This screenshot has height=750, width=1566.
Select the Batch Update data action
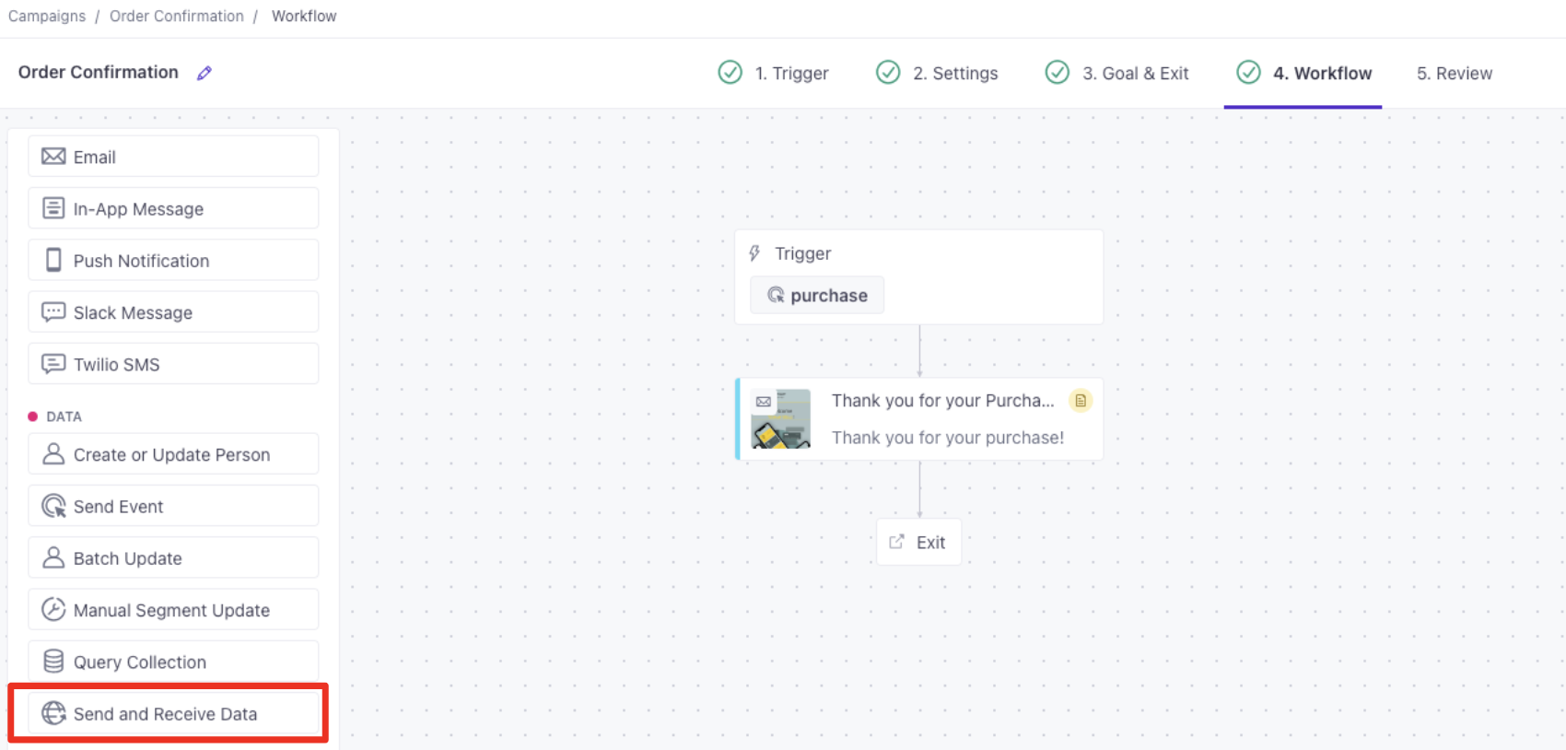(173, 558)
